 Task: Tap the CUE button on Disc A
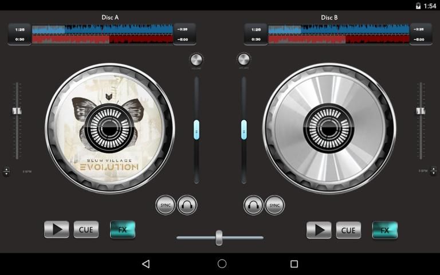click(x=86, y=230)
